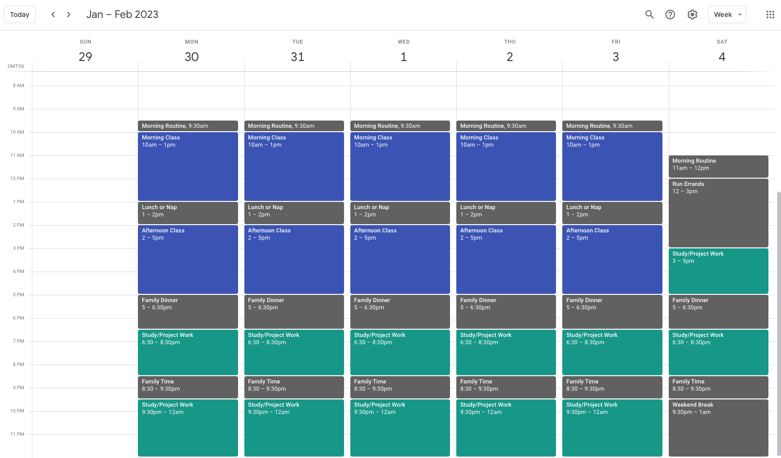
Task: Select the Lunch or Nap event on Wednesday
Action: pyautogui.click(x=400, y=213)
